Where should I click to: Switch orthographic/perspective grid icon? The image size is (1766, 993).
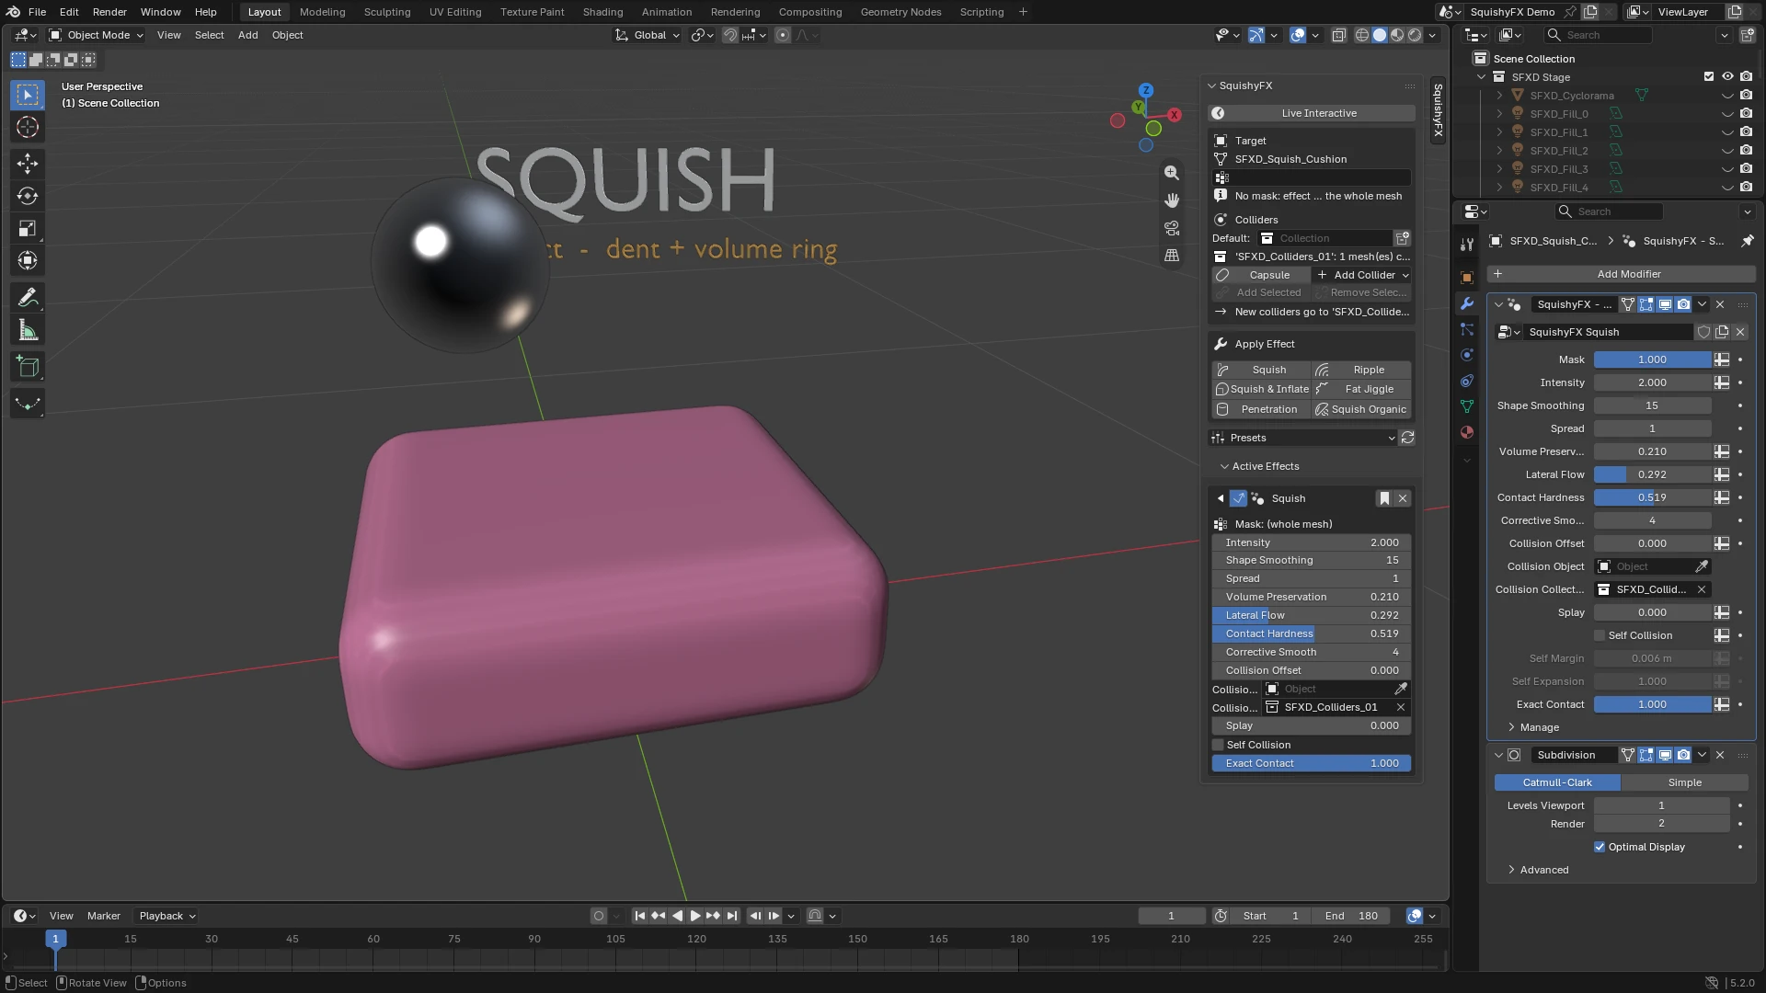click(1171, 256)
